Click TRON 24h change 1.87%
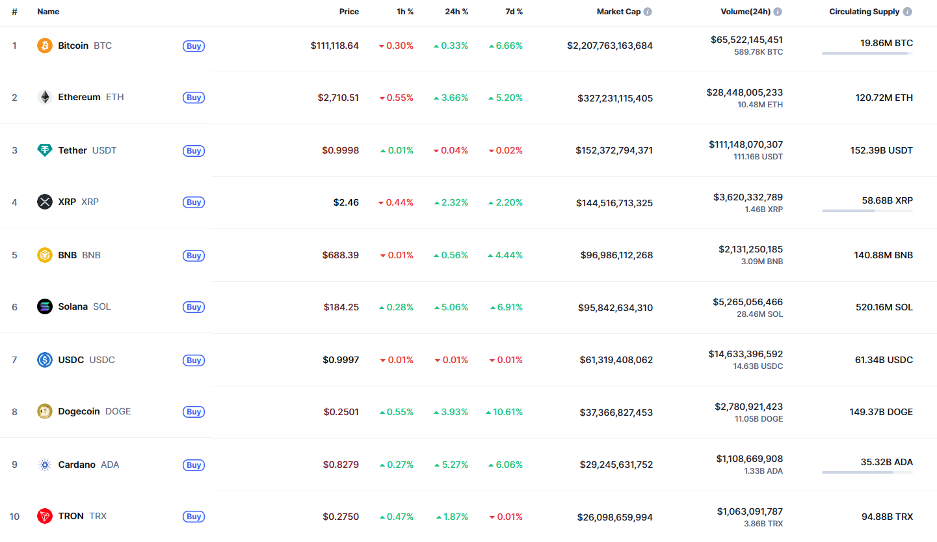 point(452,517)
